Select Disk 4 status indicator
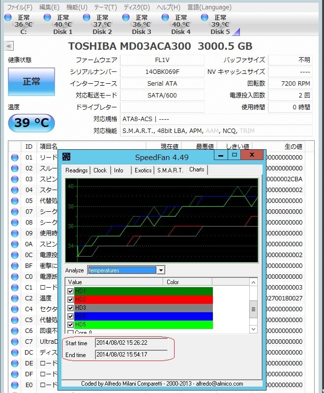The height and width of the screenshot is (393, 324). (165, 18)
